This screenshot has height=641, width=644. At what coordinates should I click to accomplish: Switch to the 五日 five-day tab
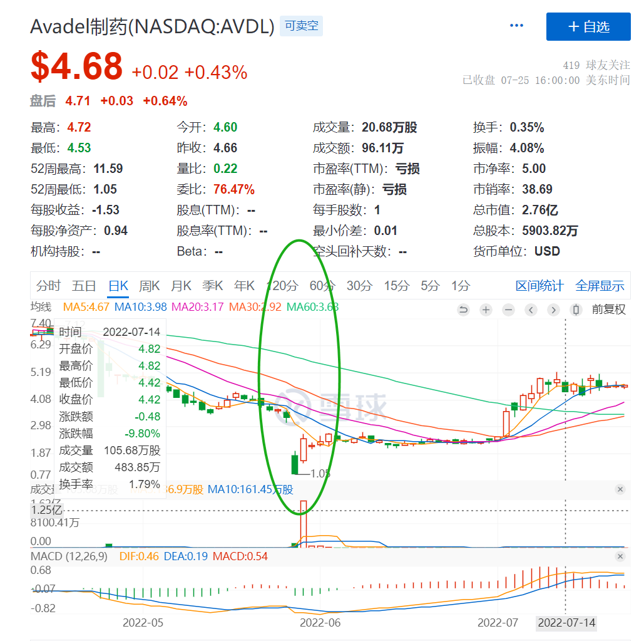[84, 286]
